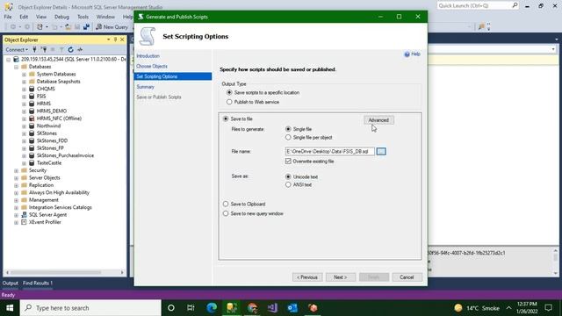Expand the FSIS database node
This screenshot has width=562, height=316.
click(24, 97)
